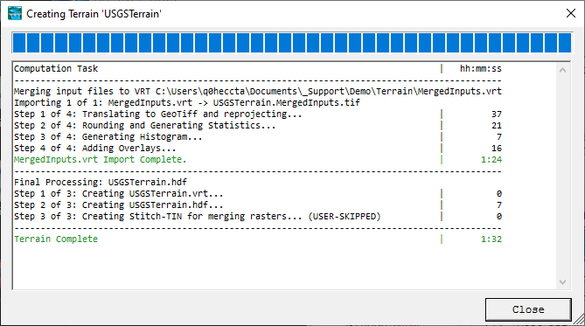Click the time value 16 for Adding Overlays
This screenshot has height=326, width=585.
point(497,148)
